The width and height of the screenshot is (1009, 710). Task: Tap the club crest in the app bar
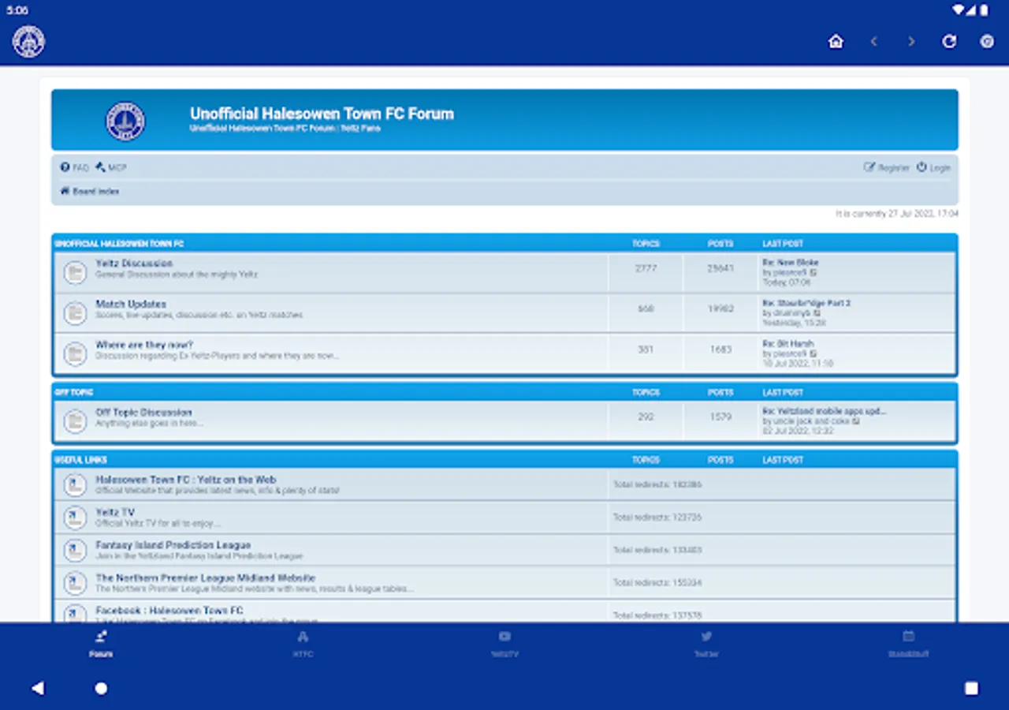coord(28,42)
